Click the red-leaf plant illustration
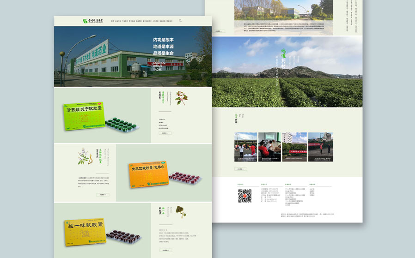Screen dimensions: 415x258 click(x=181, y=98)
